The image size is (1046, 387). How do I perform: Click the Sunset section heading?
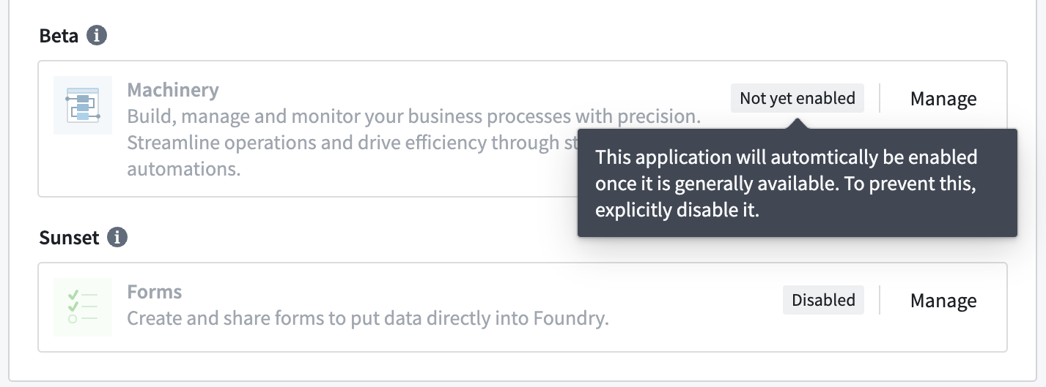click(69, 237)
